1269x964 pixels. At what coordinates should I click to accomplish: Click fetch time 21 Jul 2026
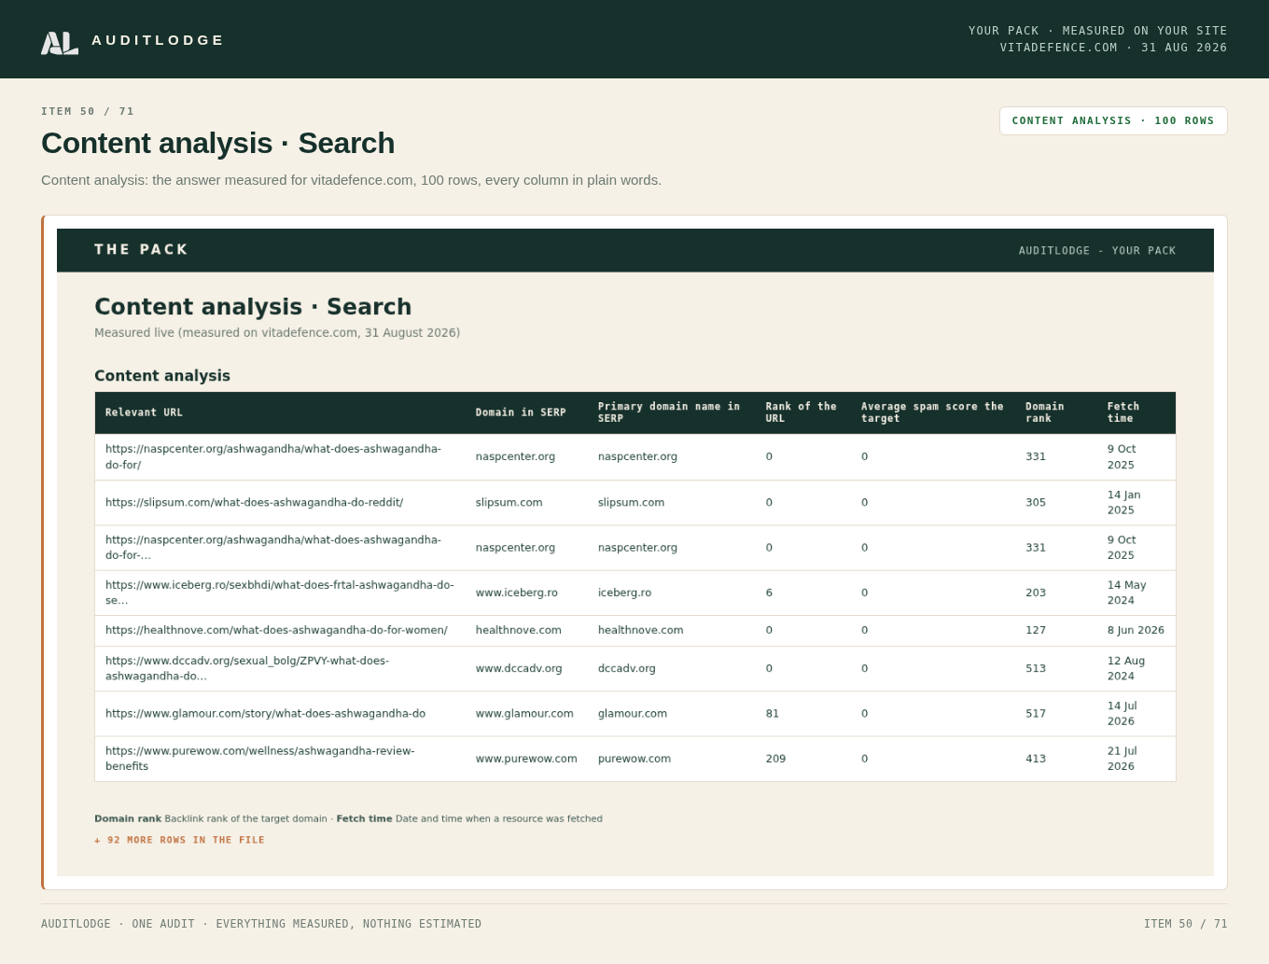(1123, 759)
